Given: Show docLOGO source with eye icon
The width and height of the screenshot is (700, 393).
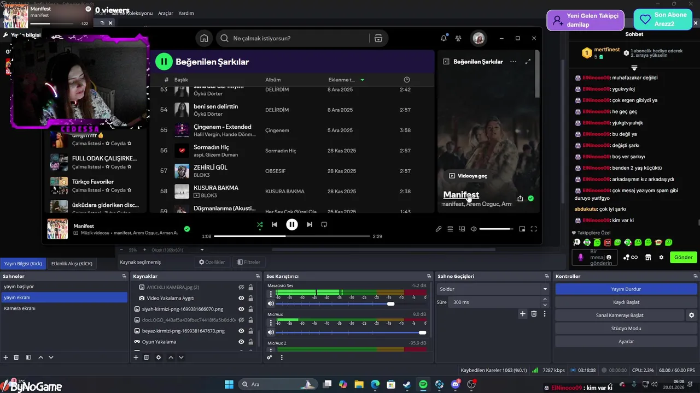Looking at the screenshot, I should coord(241,320).
